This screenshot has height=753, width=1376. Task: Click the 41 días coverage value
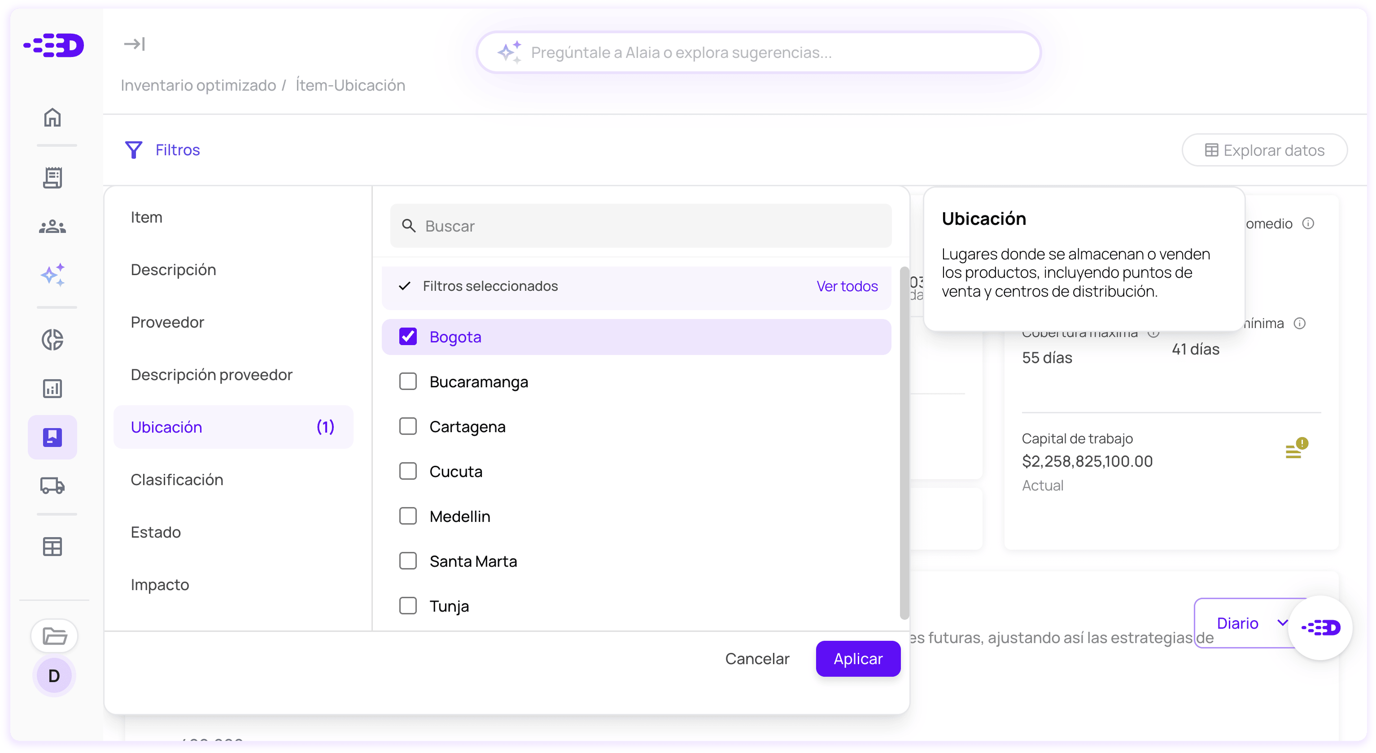tap(1196, 350)
